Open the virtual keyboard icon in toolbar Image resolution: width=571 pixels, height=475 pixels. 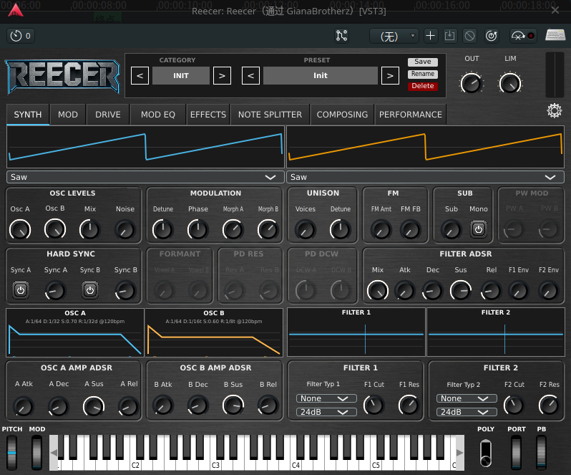[555, 35]
